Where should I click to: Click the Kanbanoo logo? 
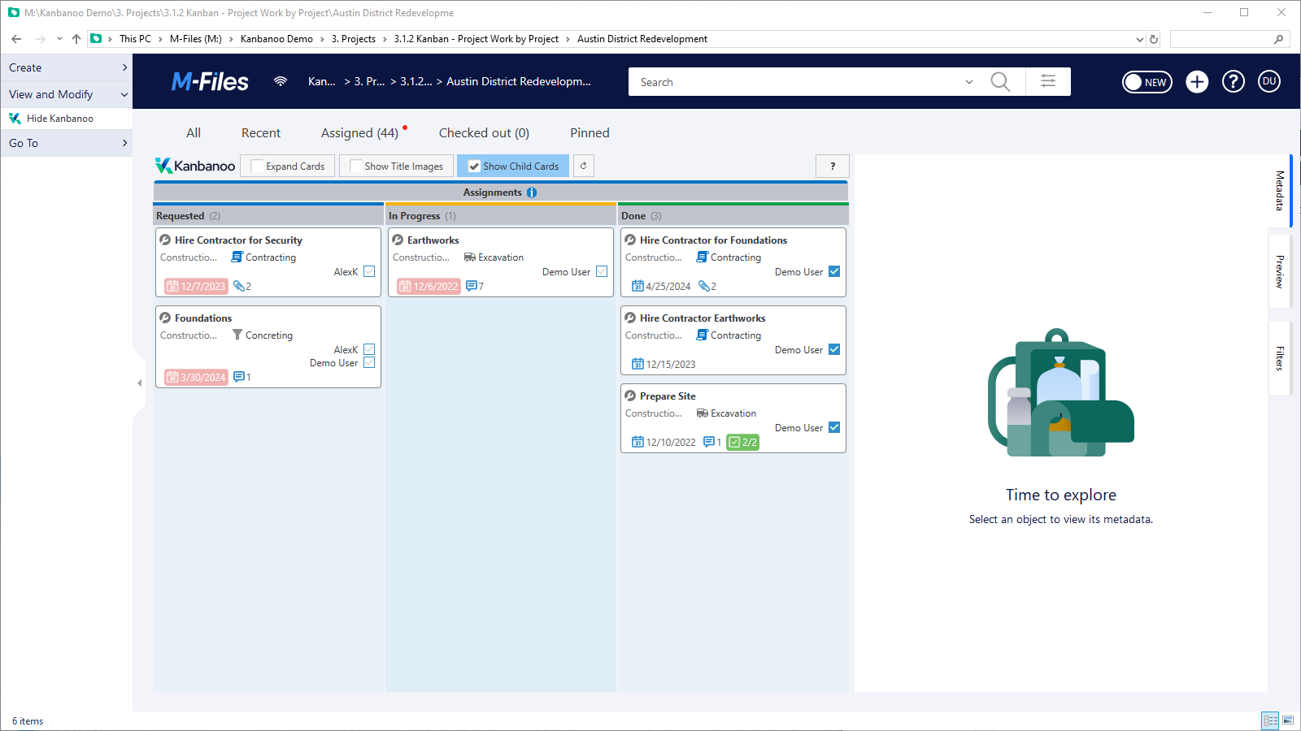(x=195, y=166)
